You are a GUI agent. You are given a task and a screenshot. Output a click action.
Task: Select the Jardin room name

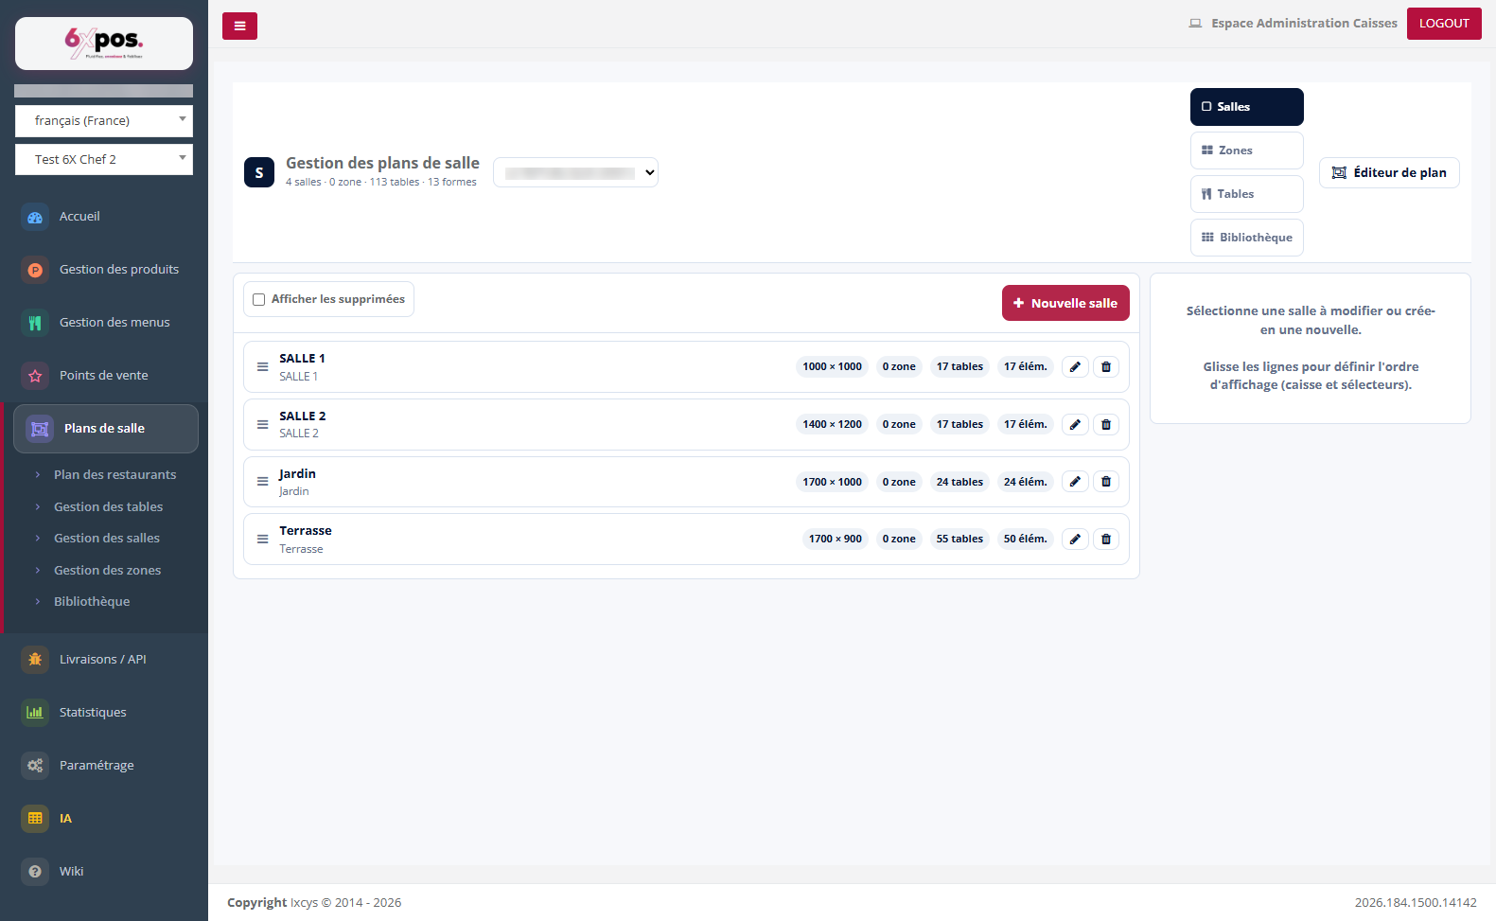pos(298,474)
